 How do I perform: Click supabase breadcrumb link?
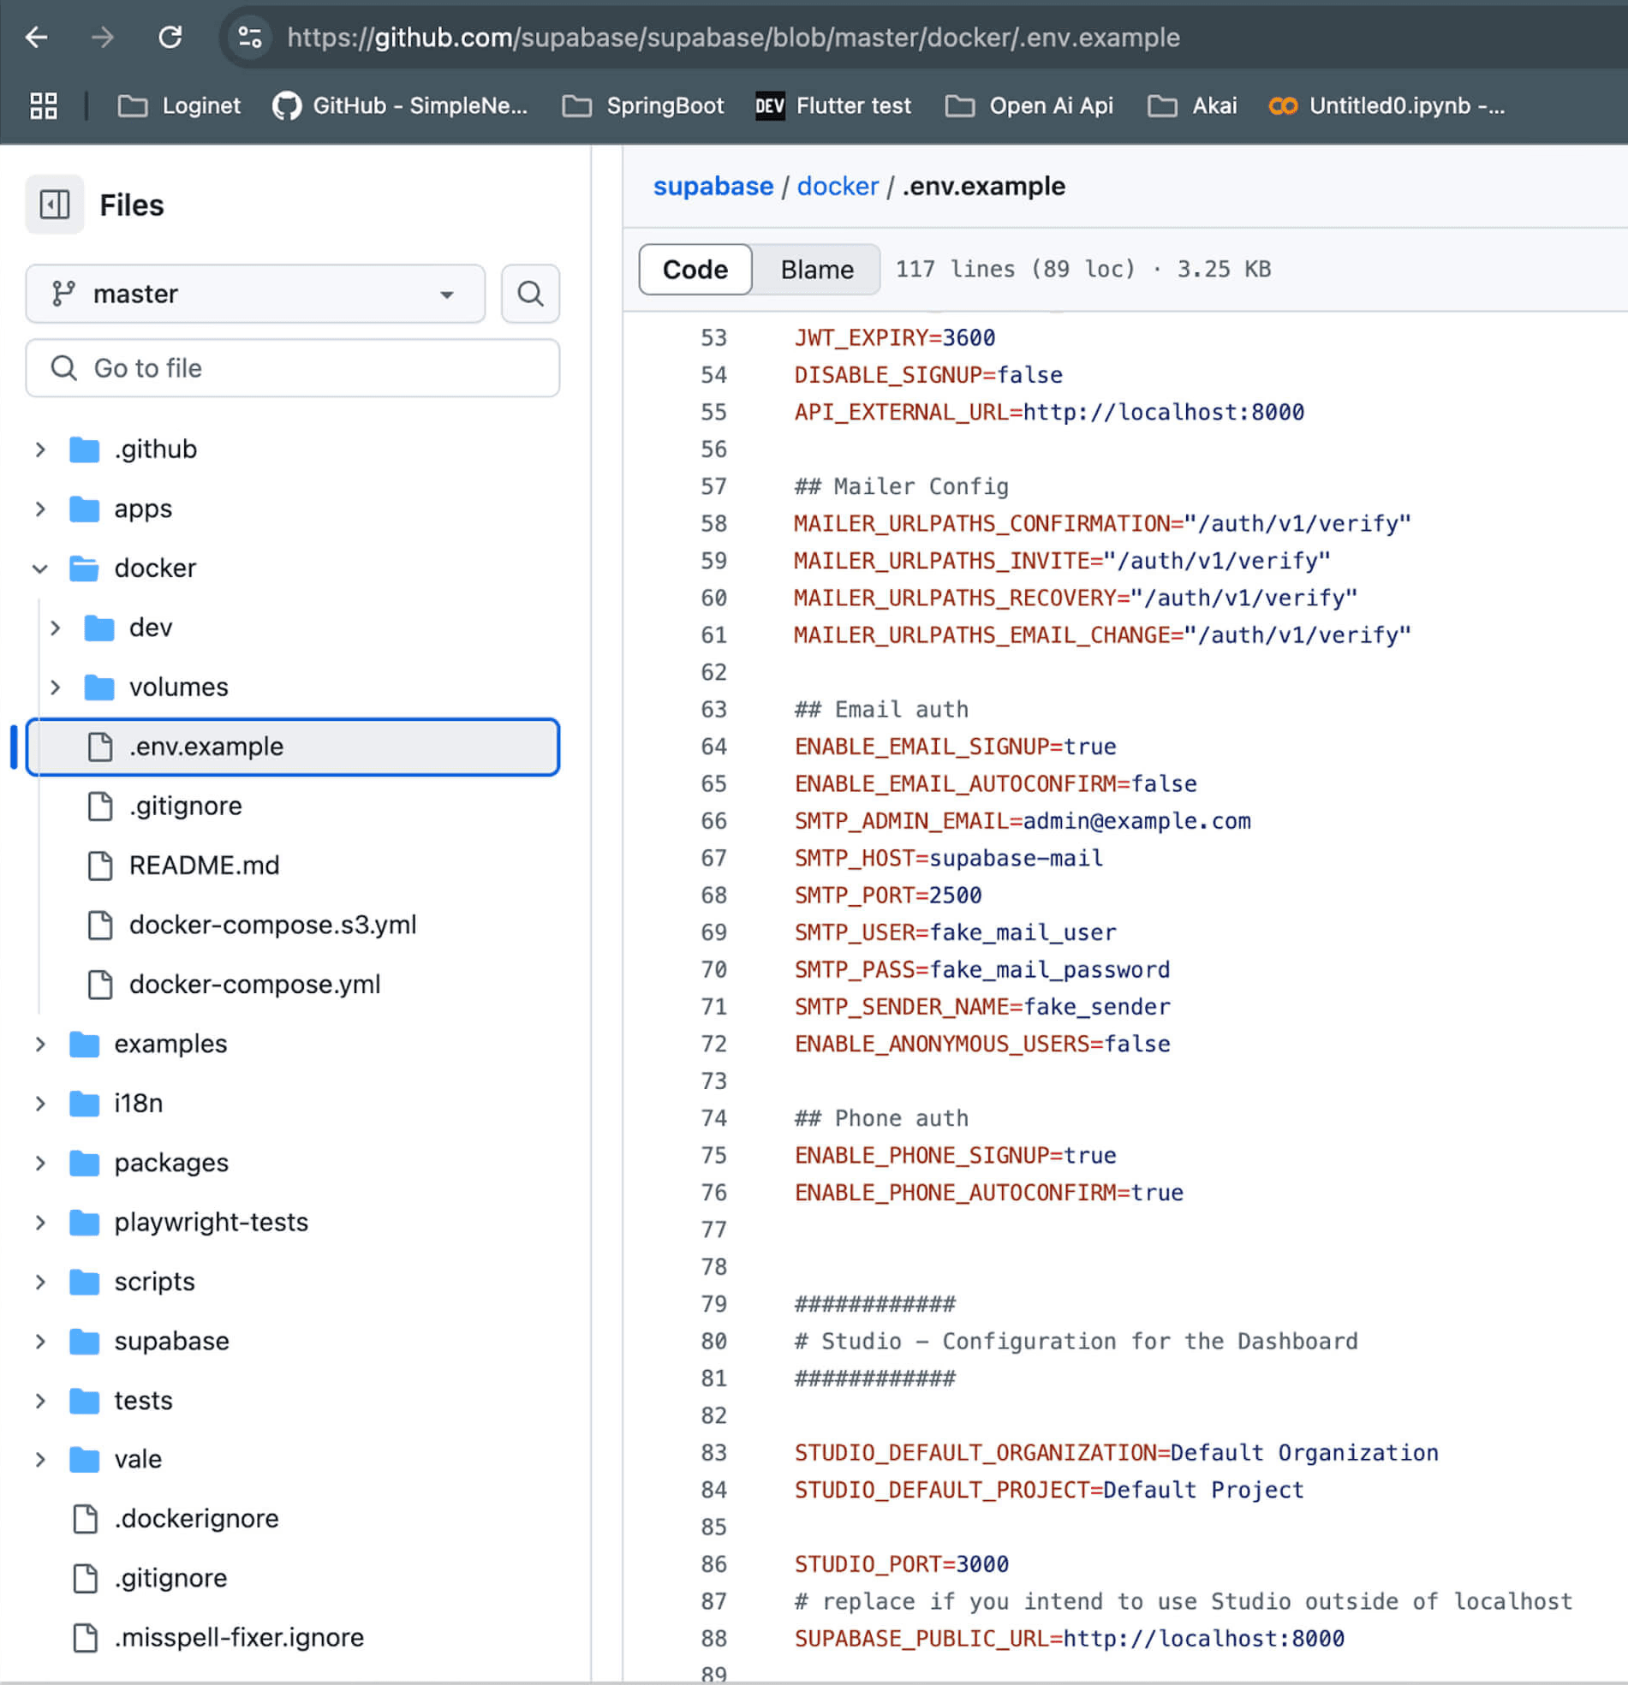713,186
